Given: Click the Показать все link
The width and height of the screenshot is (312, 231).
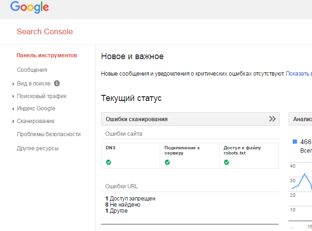Looking at the screenshot, I should 299,74.
